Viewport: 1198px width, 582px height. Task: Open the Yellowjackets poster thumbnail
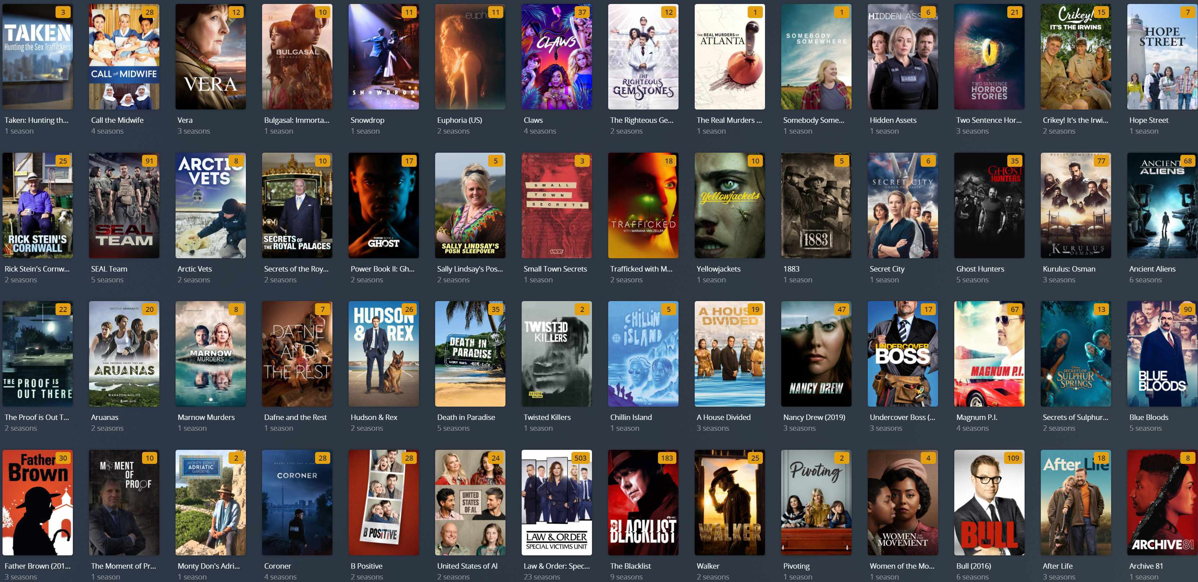729,205
